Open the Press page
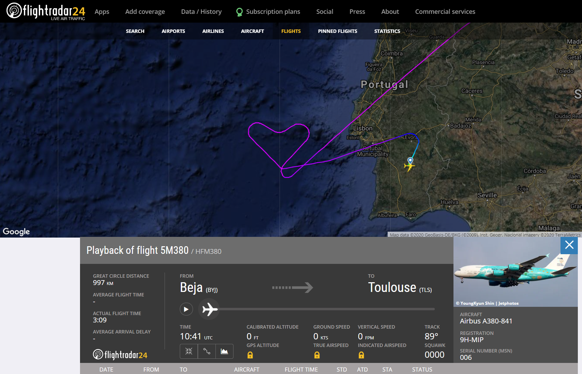The image size is (582, 374). [357, 12]
